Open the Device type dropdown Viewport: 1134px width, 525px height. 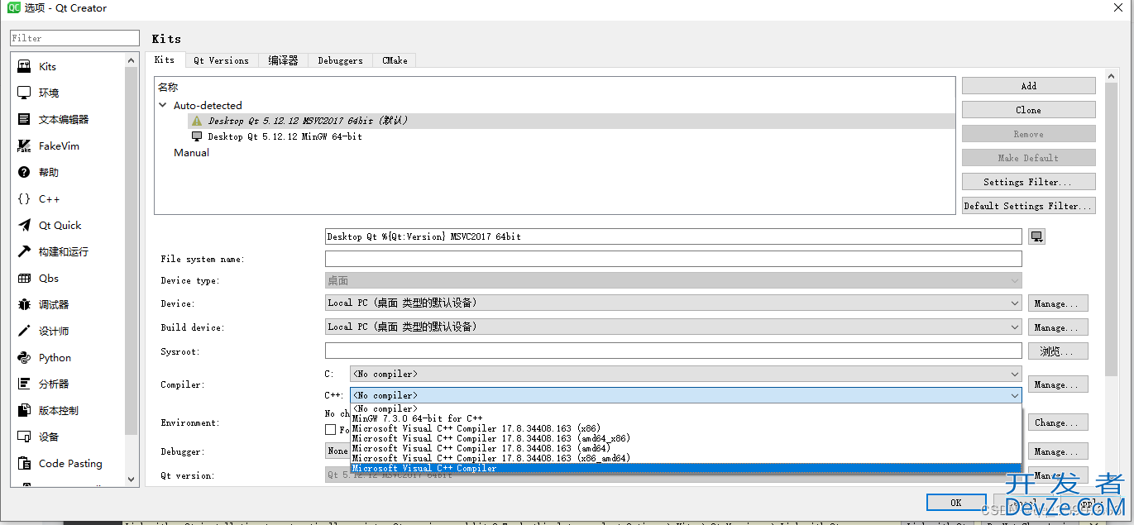[x=673, y=281]
